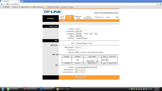Viewport: 162px width, 91px height.
Task: Select DHCP Enabled radio button
Action: [82, 43]
